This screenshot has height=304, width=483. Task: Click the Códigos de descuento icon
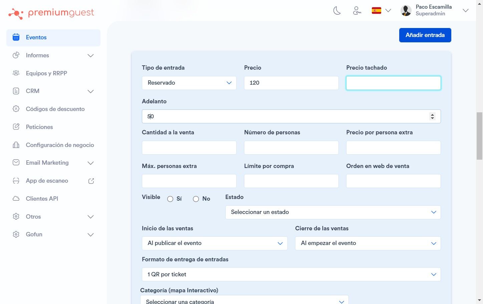(x=16, y=109)
